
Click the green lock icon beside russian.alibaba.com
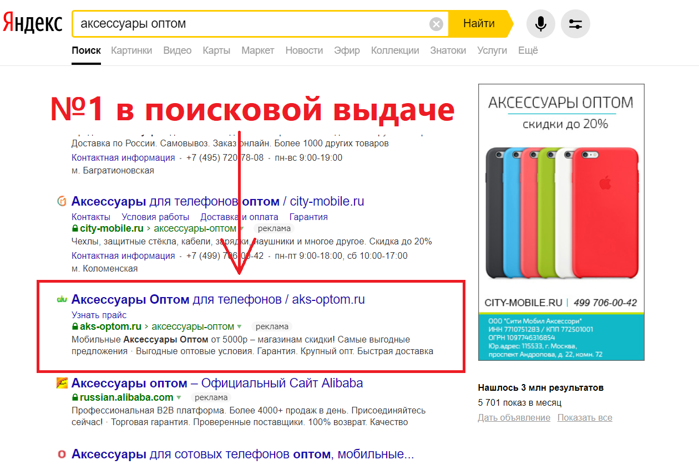(75, 397)
